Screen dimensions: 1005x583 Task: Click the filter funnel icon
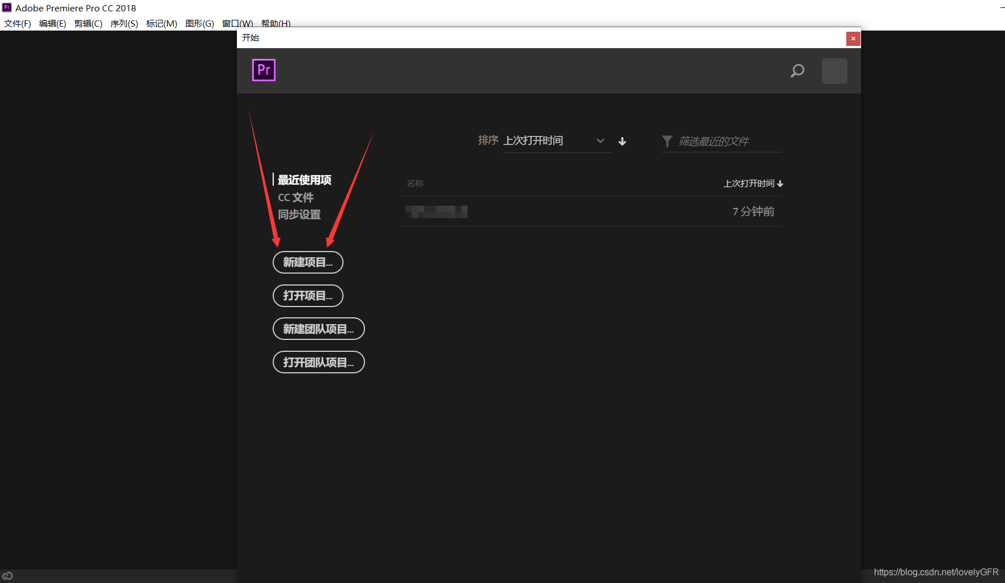pos(667,141)
